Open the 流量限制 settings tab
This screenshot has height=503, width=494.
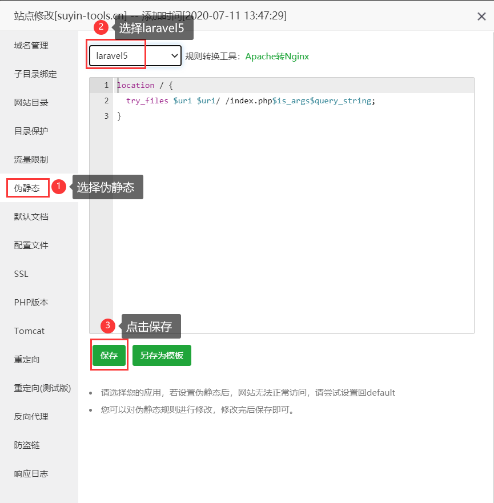[31, 160]
